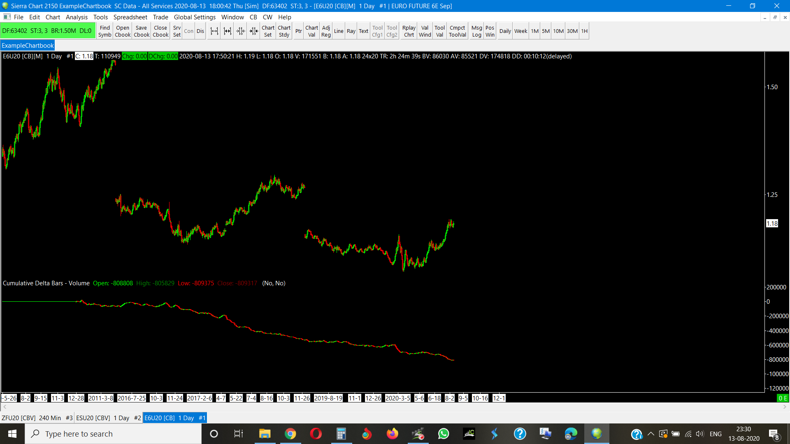Open Chrome from the taskbar
This screenshot has height=444, width=790.
click(290, 434)
